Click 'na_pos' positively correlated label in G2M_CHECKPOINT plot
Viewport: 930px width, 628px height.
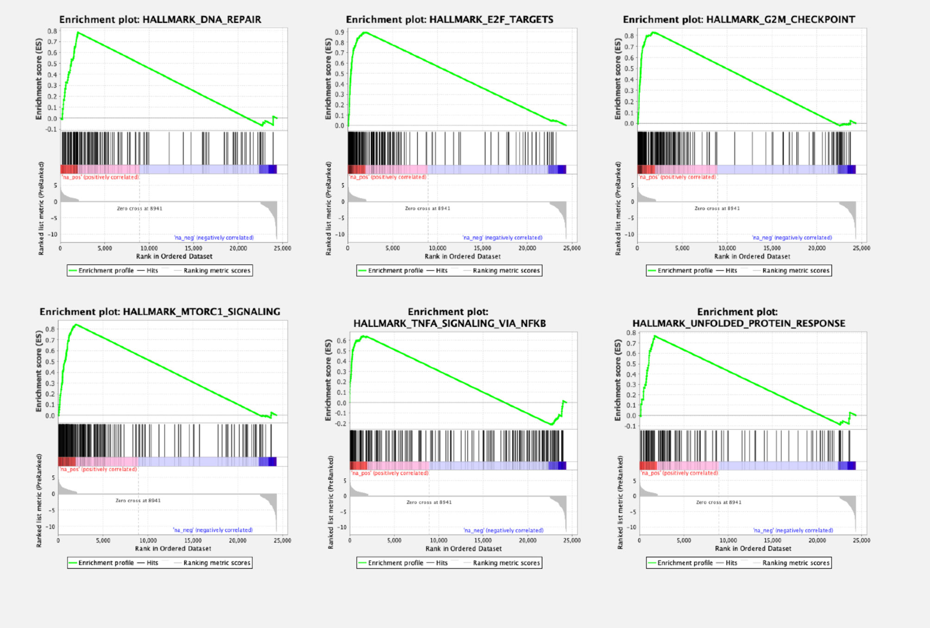click(677, 177)
